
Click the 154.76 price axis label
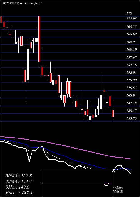tap(131, 65)
